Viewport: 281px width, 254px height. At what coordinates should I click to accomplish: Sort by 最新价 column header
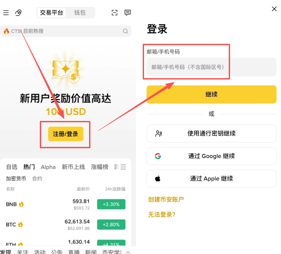click(x=83, y=189)
